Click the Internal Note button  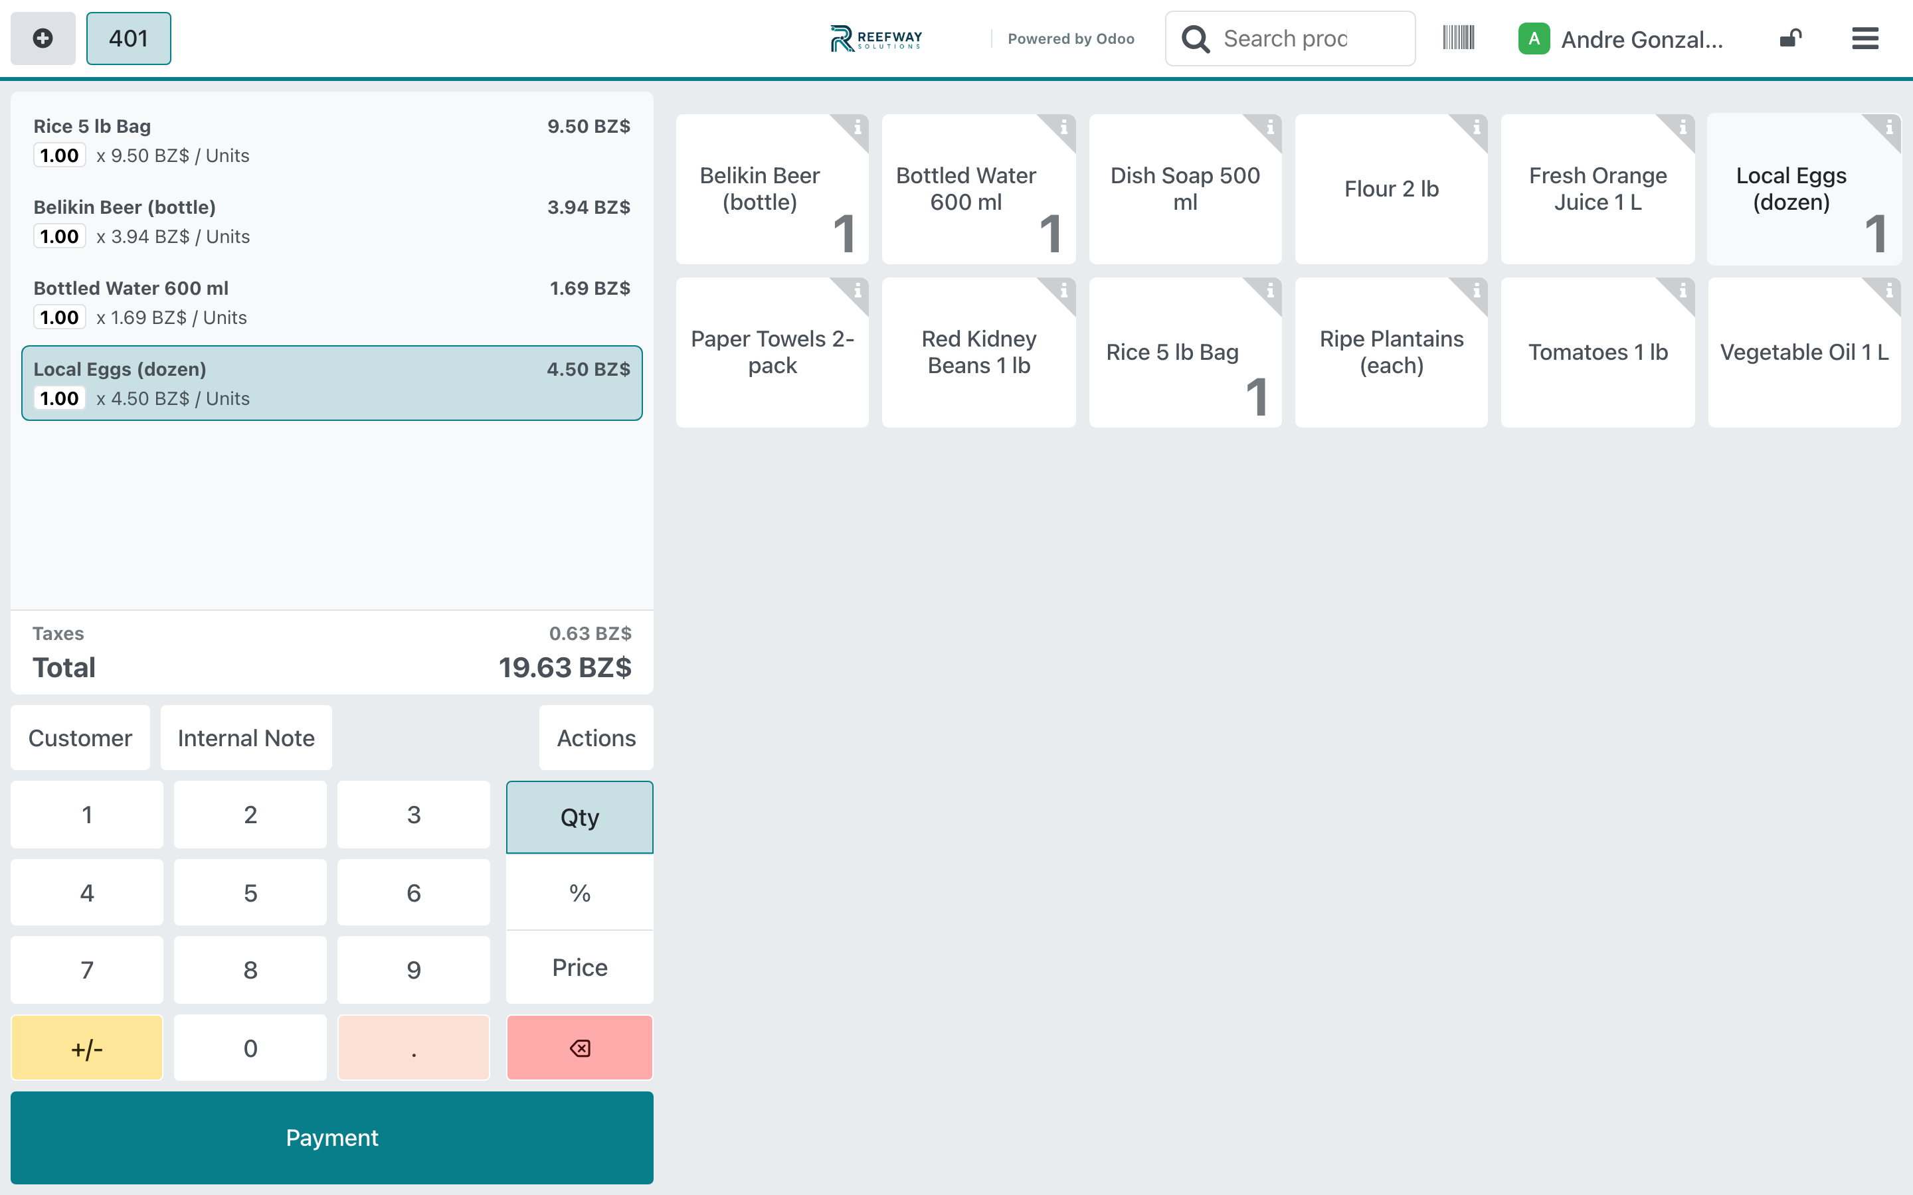coord(246,738)
